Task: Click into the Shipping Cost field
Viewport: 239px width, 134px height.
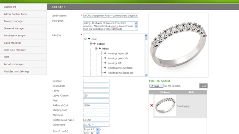Action: (x=96, y=110)
